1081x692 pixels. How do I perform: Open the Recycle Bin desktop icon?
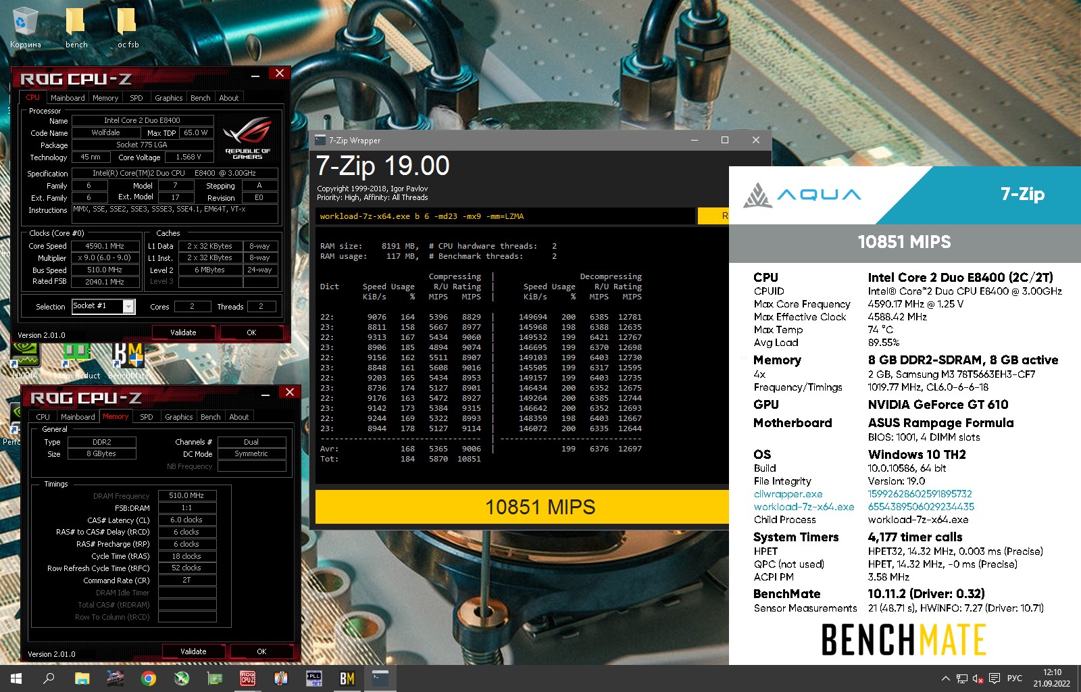[x=25, y=27]
